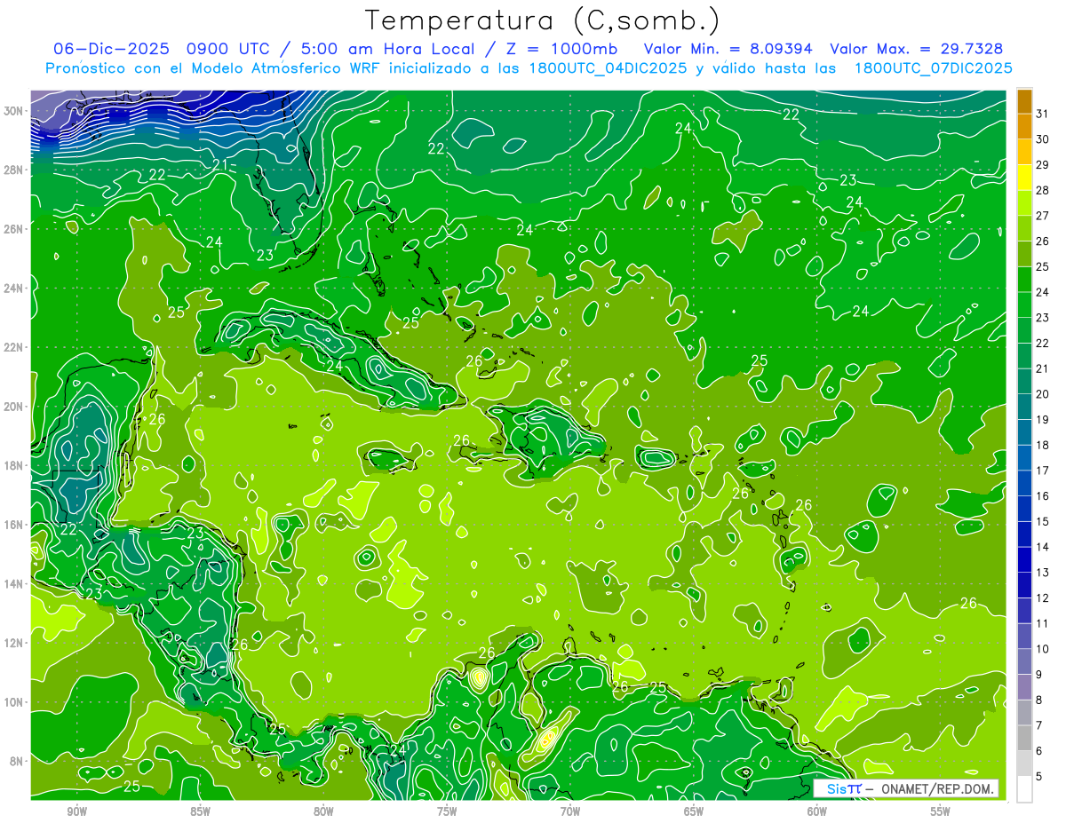Click color scale value label '6'
The image size is (1066, 823).
tap(1040, 750)
